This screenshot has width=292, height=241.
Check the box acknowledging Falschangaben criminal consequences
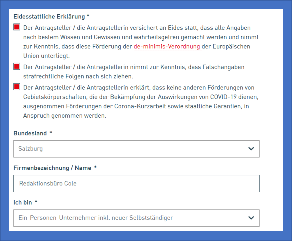click(x=16, y=67)
